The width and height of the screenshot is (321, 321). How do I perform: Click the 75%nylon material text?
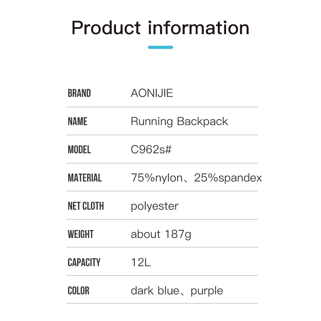(156, 178)
